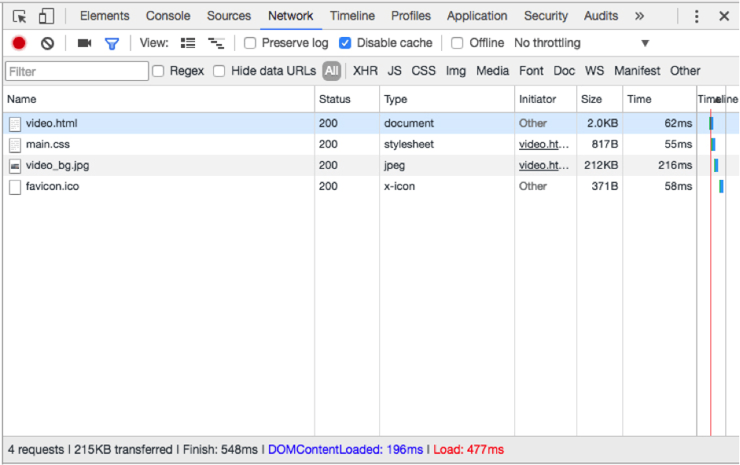Expand the more tabs chevron
The height and width of the screenshot is (465, 740).
(x=639, y=16)
